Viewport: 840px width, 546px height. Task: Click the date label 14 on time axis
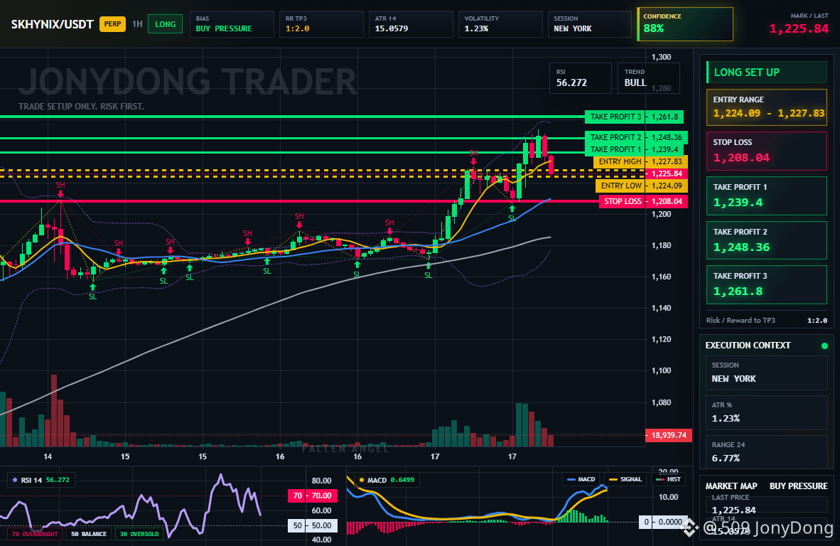tap(48, 456)
